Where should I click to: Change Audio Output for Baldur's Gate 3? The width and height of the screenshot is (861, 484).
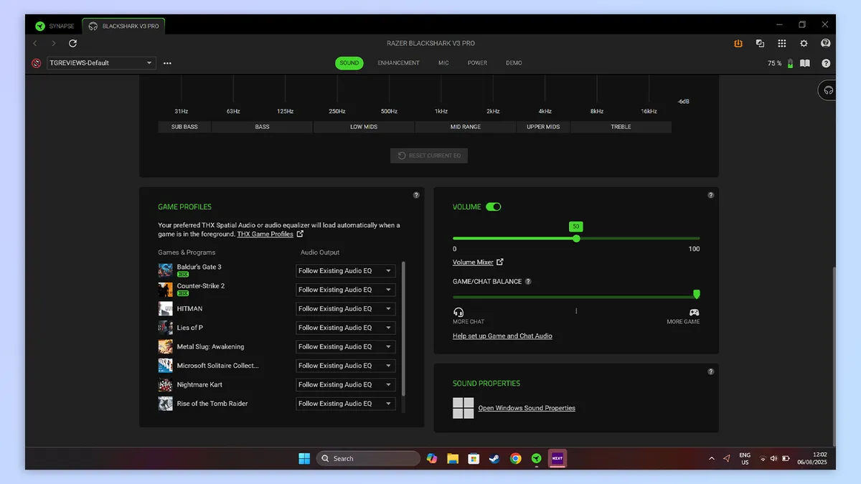tap(345, 270)
